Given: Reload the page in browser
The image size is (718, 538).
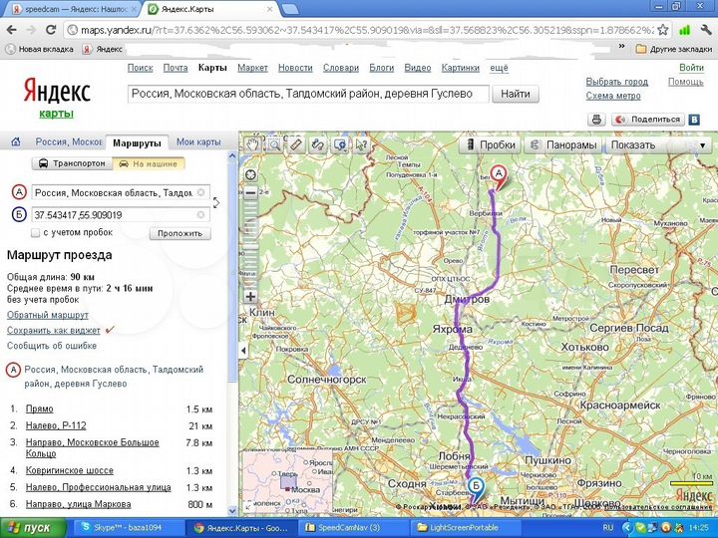Looking at the screenshot, I should [x=51, y=30].
